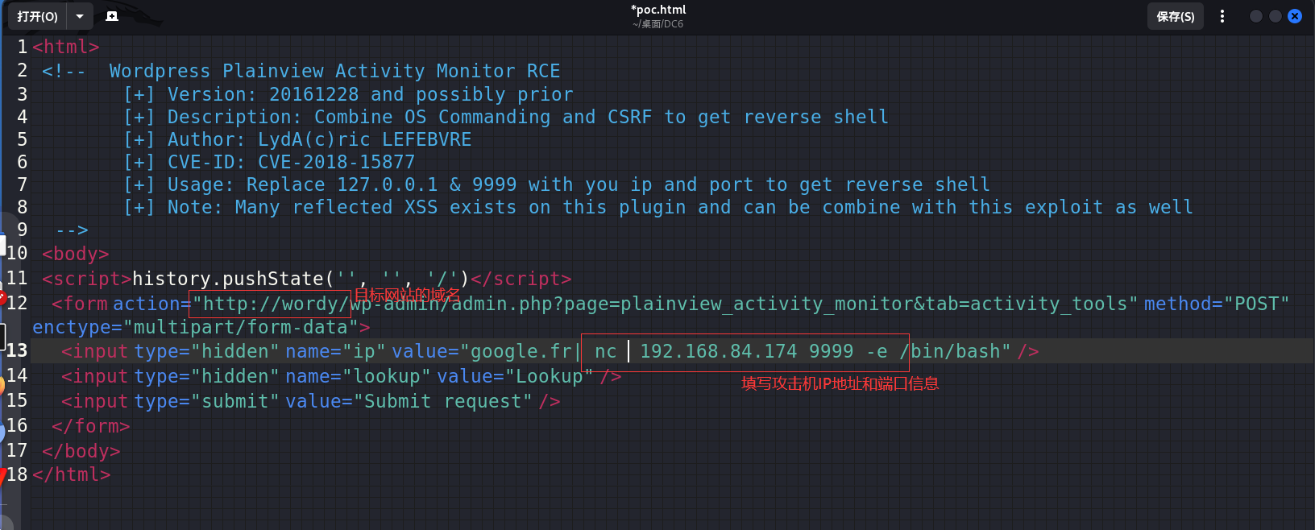Click the </form> closing tag

click(x=90, y=426)
